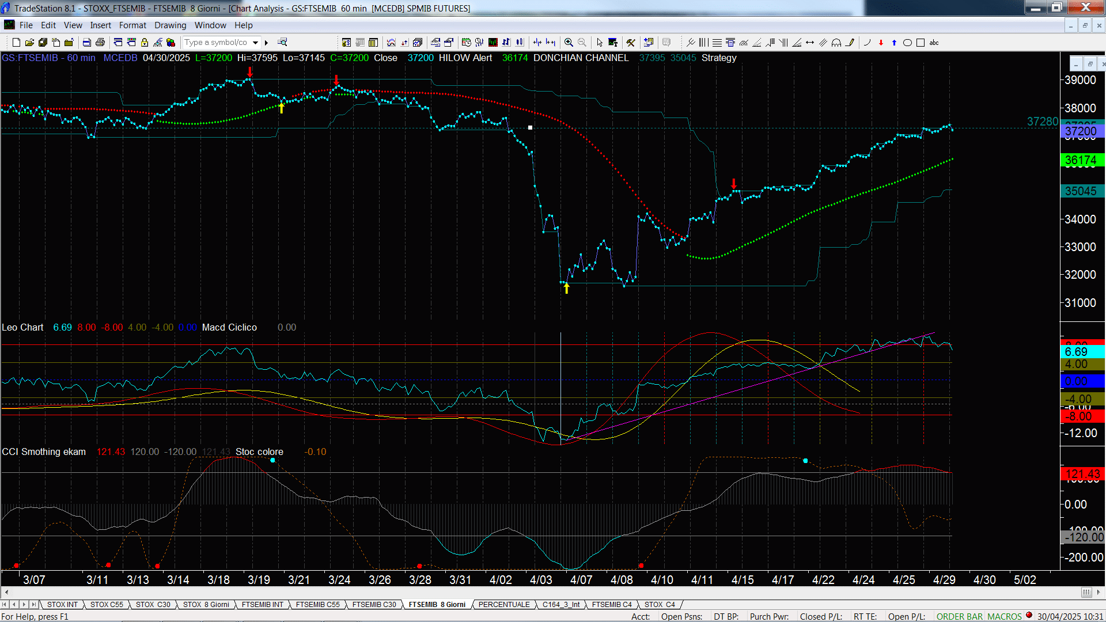Select the red down arrow drawing tool
Screen dimensions: 1106x622
881,42
